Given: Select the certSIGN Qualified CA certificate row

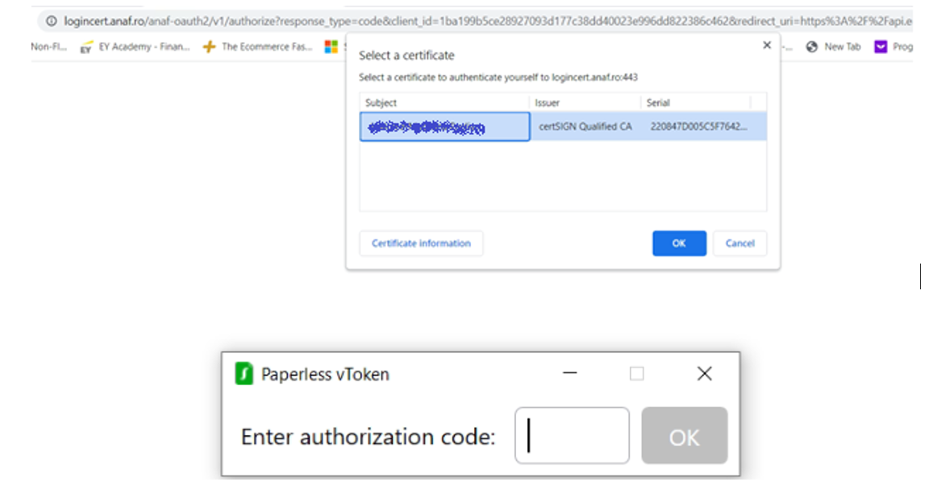Looking at the screenshot, I should coord(563,127).
